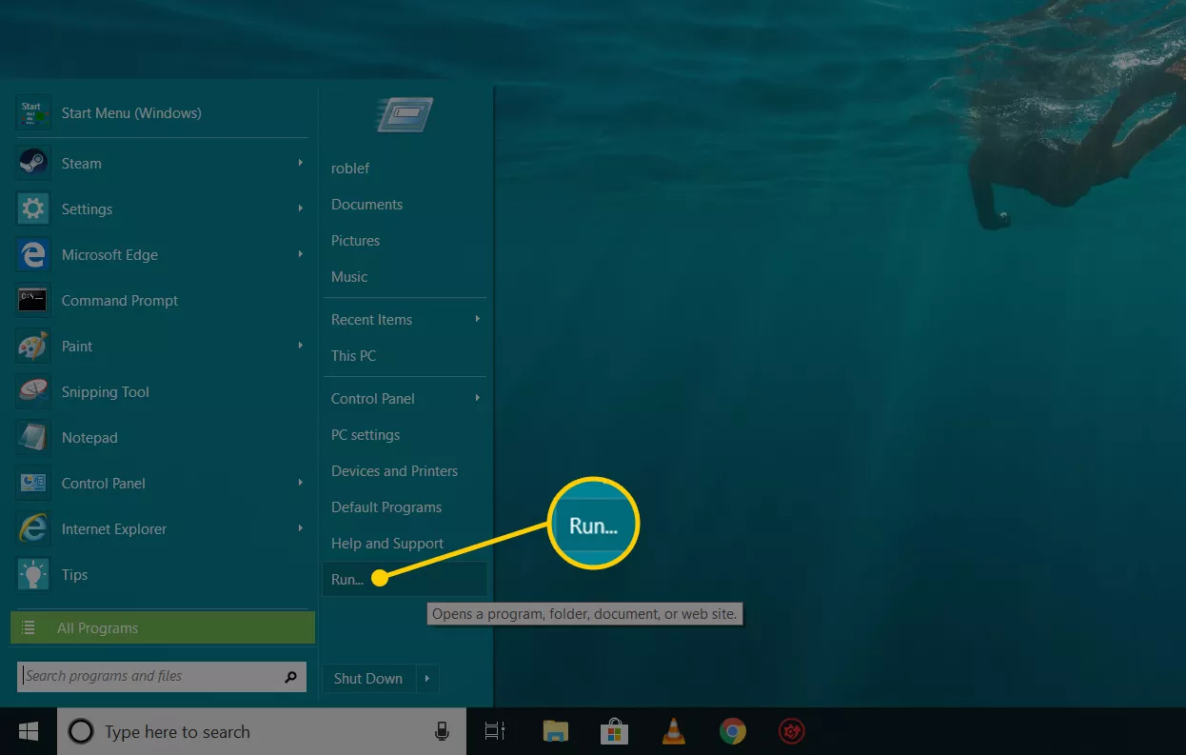Click the Snipping Tool icon
Viewport: 1186px width, 755px height.
(x=33, y=391)
